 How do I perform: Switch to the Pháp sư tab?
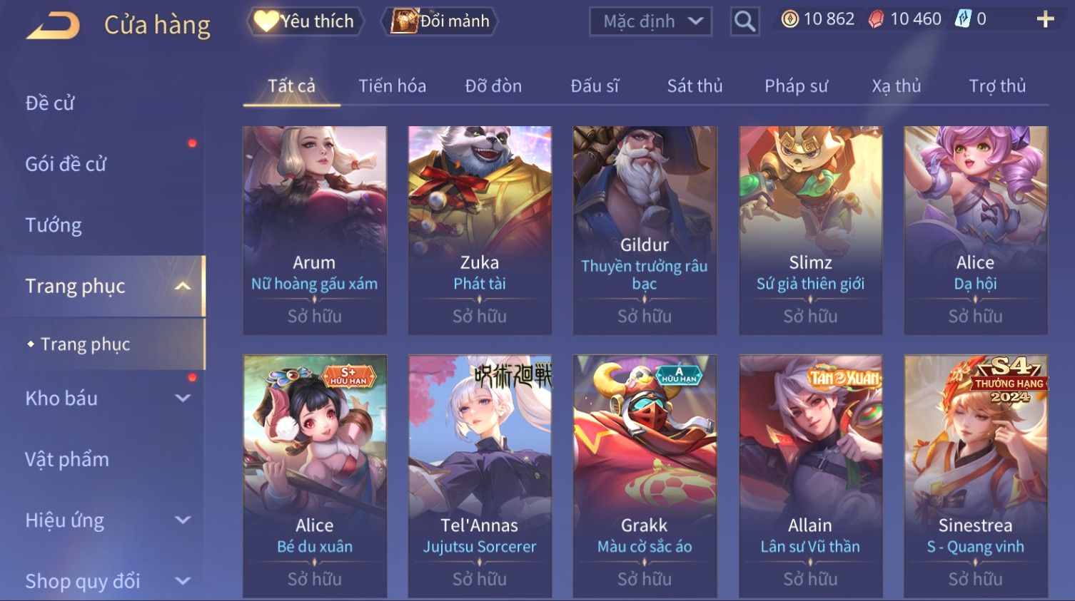(796, 86)
